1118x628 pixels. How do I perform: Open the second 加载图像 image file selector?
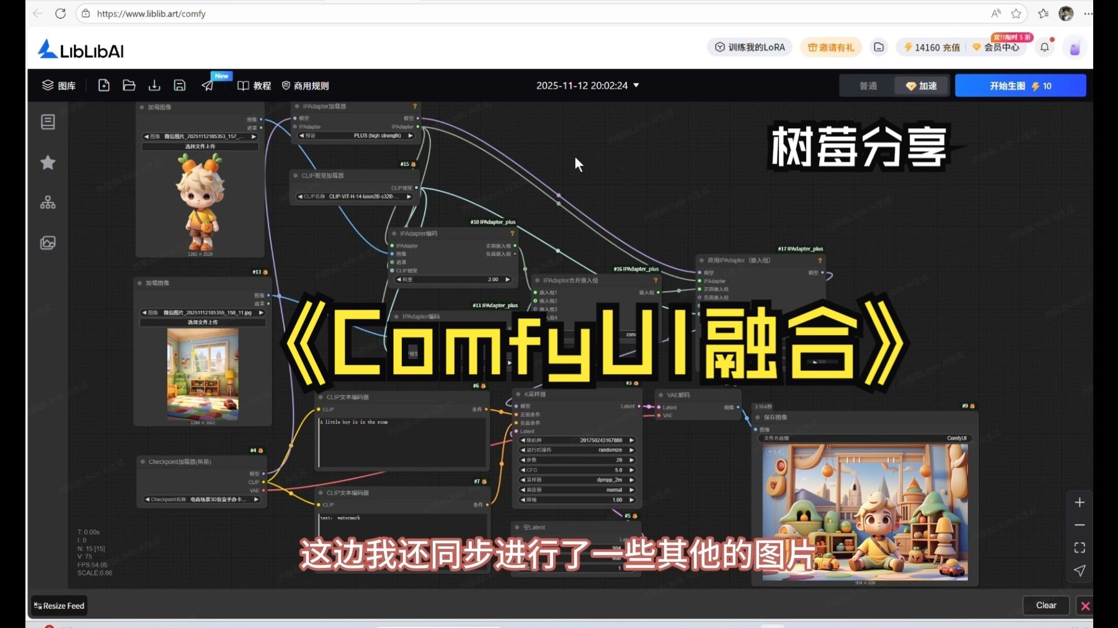(203, 313)
